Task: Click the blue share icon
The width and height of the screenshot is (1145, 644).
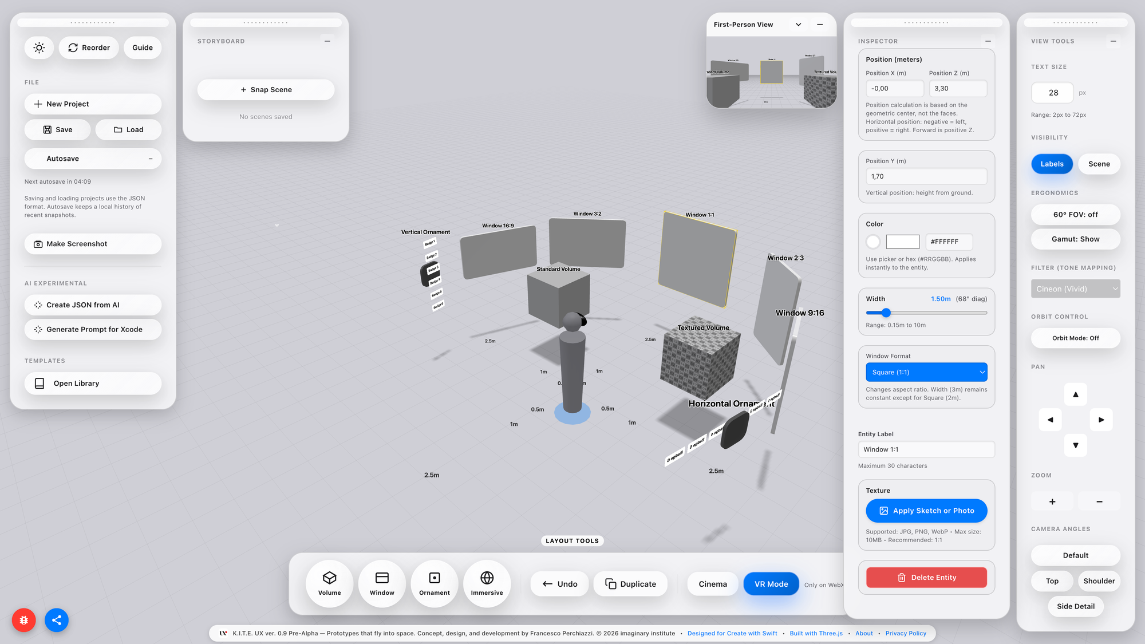Action: click(x=57, y=620)
